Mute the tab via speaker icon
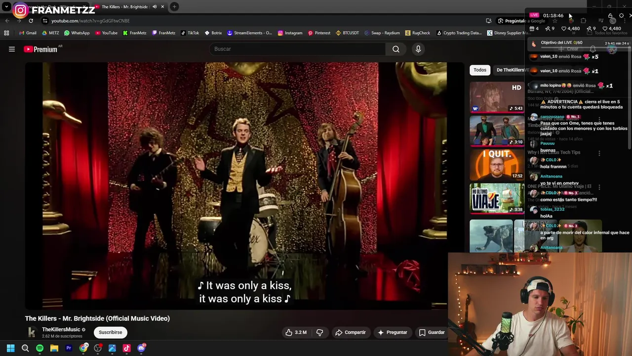 point(155,7)
